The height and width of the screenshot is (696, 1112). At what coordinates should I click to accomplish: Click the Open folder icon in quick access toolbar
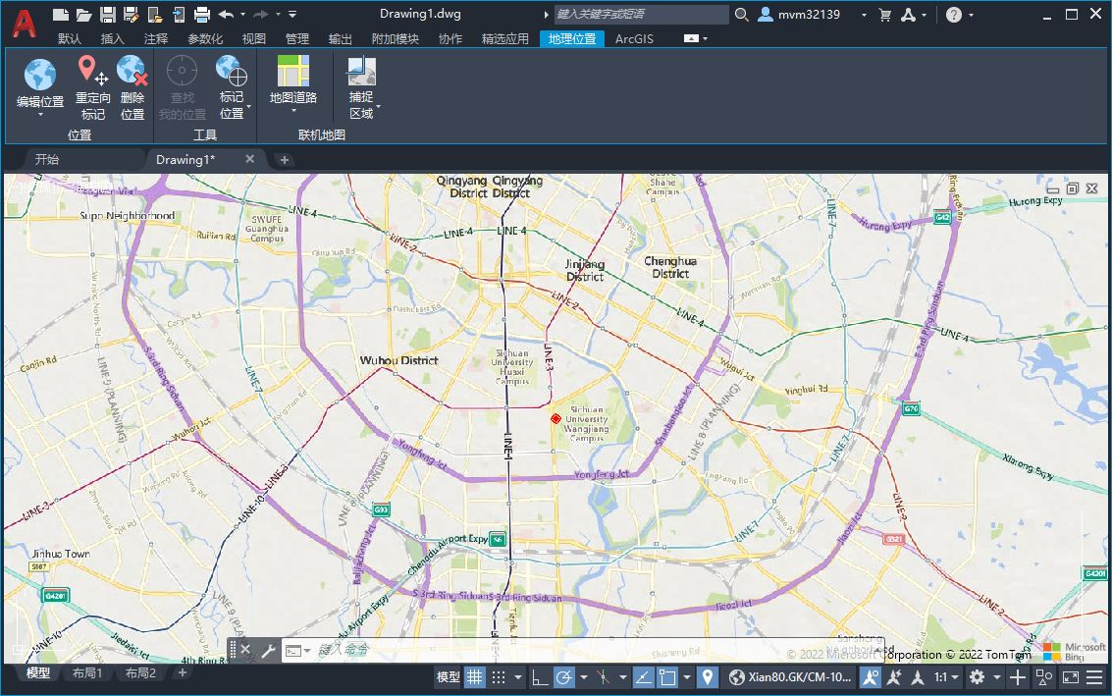click(x=84, y=14)
